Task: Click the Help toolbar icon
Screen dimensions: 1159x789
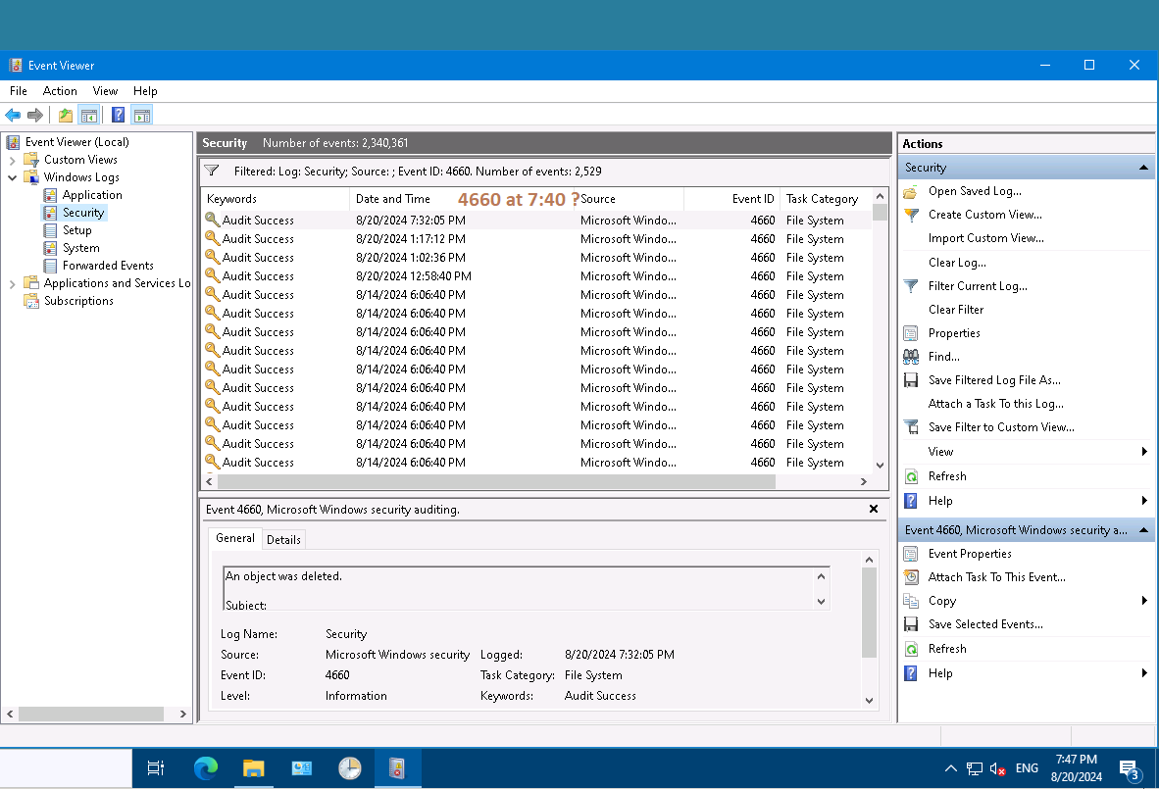Action: pyautogui.click(x=118, y=115)
